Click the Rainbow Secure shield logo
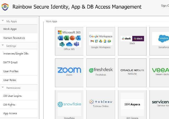 (5, 7)
